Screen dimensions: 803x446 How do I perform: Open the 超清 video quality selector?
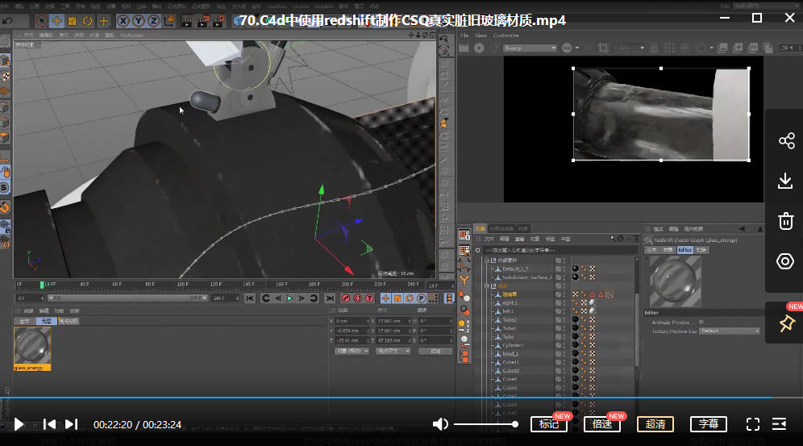click(655, 424)
